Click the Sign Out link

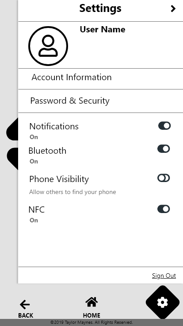164,276
